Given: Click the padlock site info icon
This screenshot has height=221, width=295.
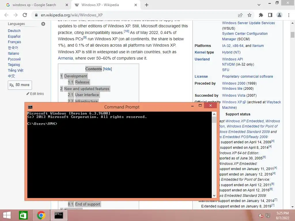Looking at the screenshot, I should coord(36,15).
